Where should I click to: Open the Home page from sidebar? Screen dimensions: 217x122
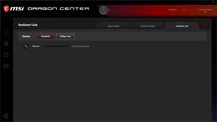[6, 32]
